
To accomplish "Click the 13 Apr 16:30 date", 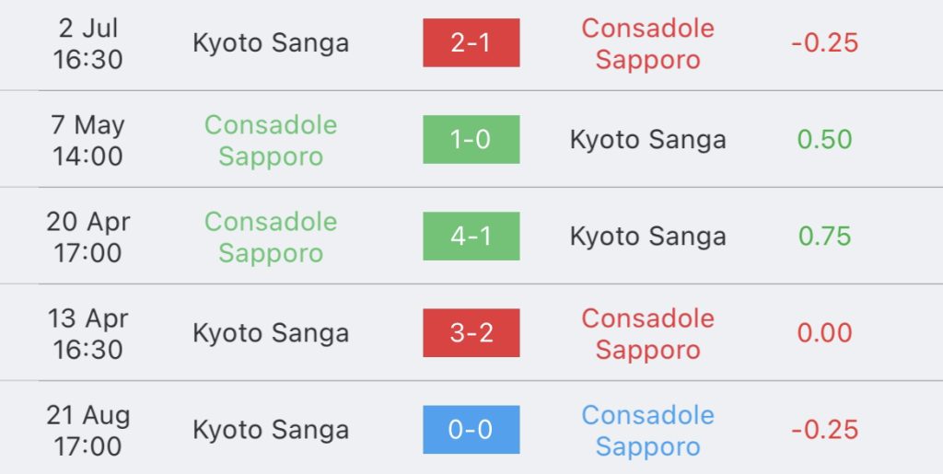I will (x=87, y=333).
